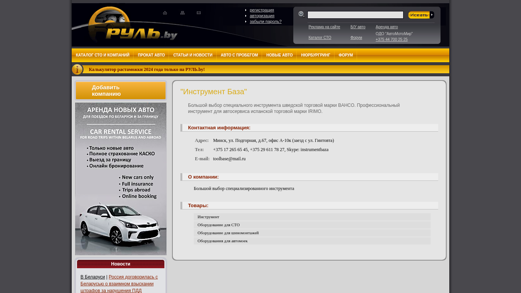Go to Прокат авто menu item
521x293 pixels.
tap(151, 55)
